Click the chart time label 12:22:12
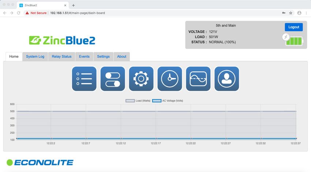 pos(121,143)
